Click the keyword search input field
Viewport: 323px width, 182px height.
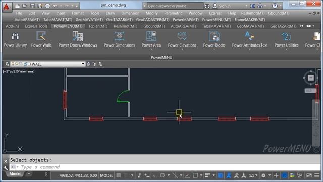175,6
